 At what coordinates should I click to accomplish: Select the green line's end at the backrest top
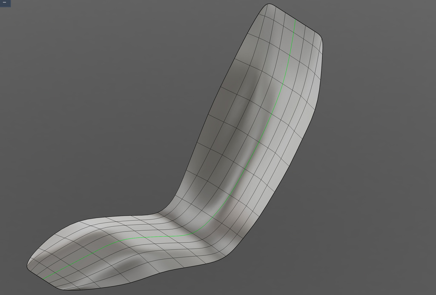click(x=295, y=20)
